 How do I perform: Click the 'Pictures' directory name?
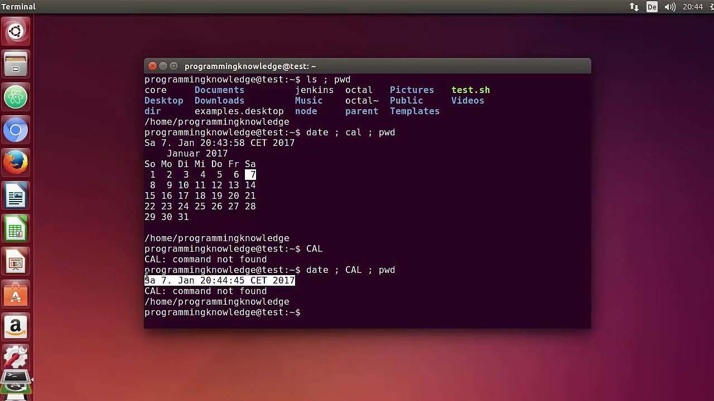tap(412, 90)
